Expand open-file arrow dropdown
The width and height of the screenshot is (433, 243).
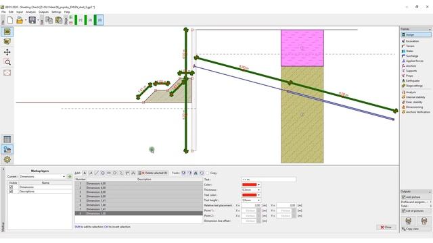(26, 20)
